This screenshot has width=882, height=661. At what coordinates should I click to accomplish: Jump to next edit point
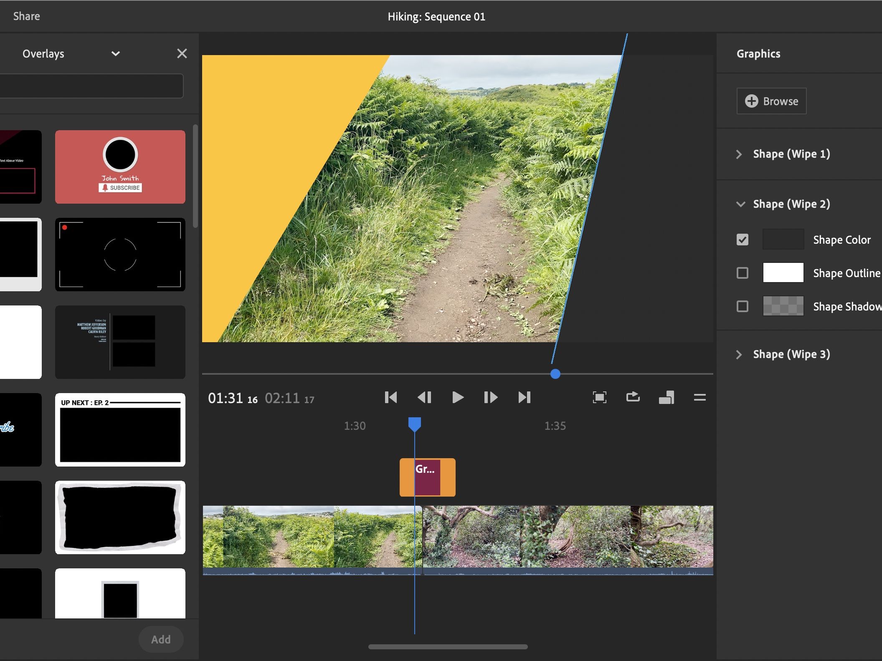pos(524,397)
